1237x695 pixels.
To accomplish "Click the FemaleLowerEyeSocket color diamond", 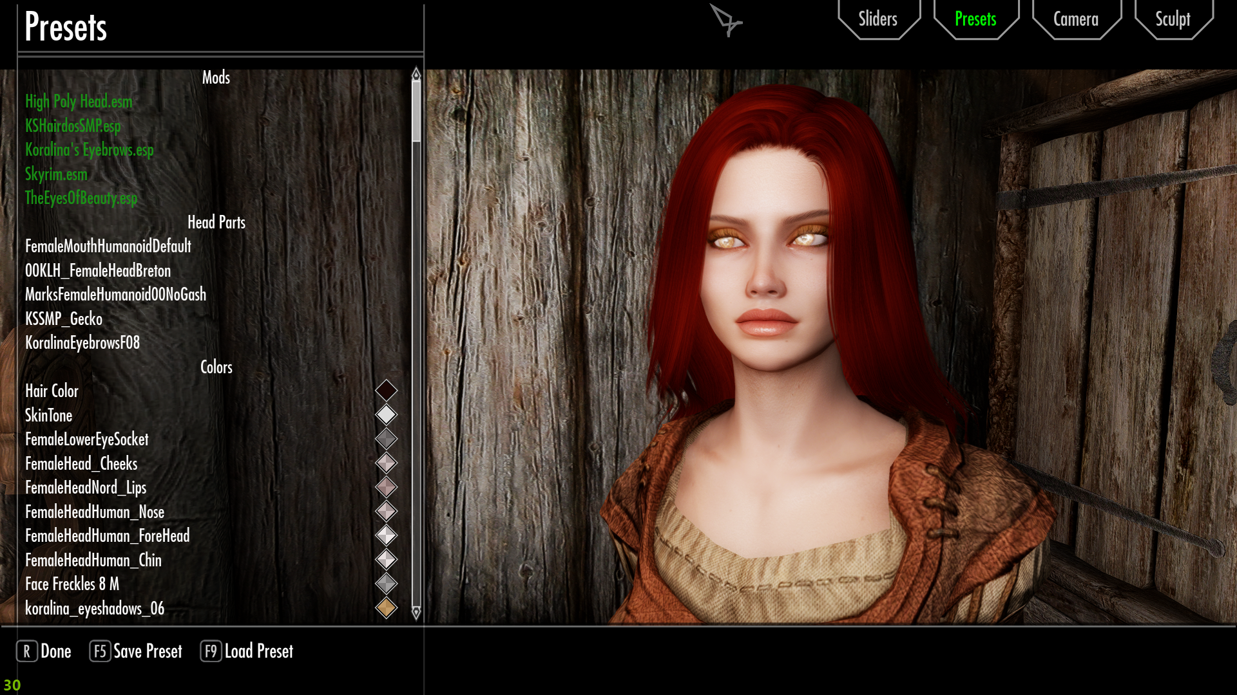I will pyautogui.click(x=386, y=439).
